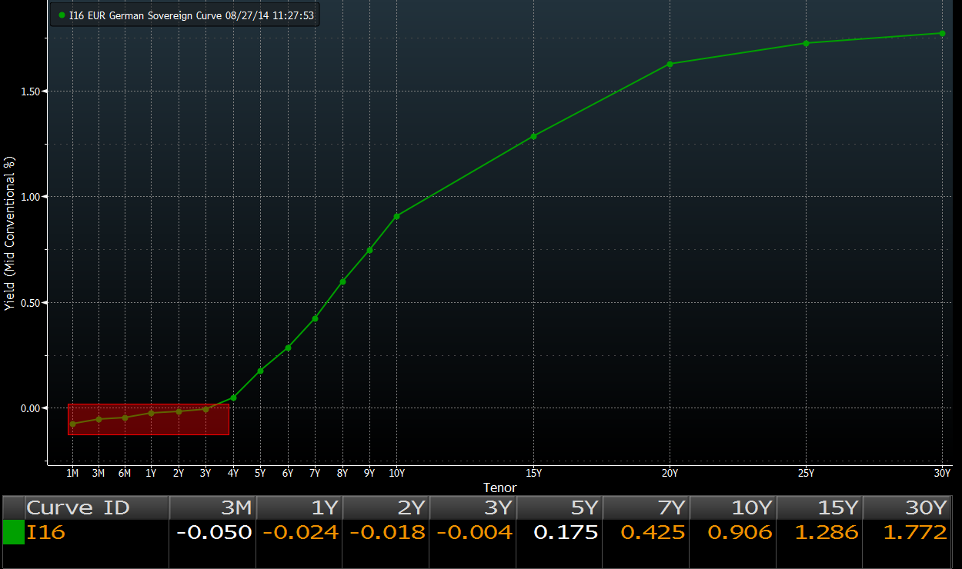Click the 0.50 yield axis label
This screenshot has height=569, width=962.
tap(30, 302)
